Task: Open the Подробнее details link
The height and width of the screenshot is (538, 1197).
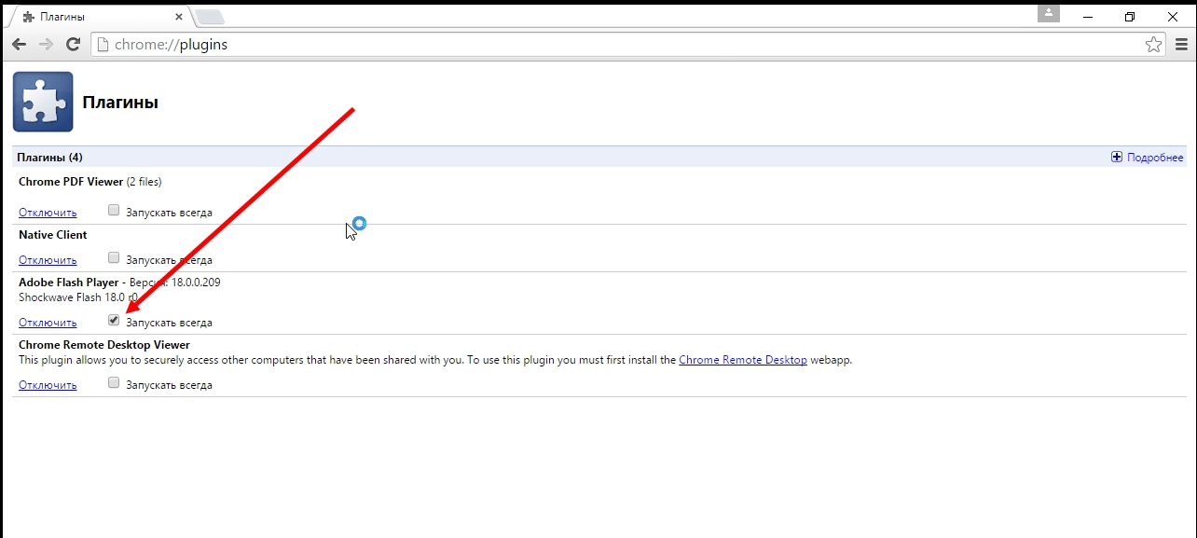Action: (1155, 158)
